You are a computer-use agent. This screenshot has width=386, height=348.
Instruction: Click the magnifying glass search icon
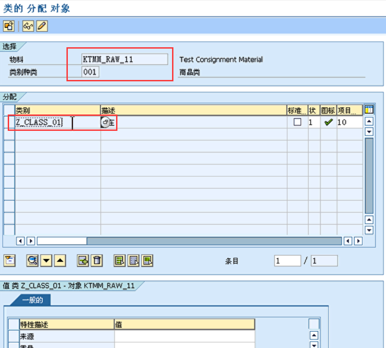(x=32, y=260)
